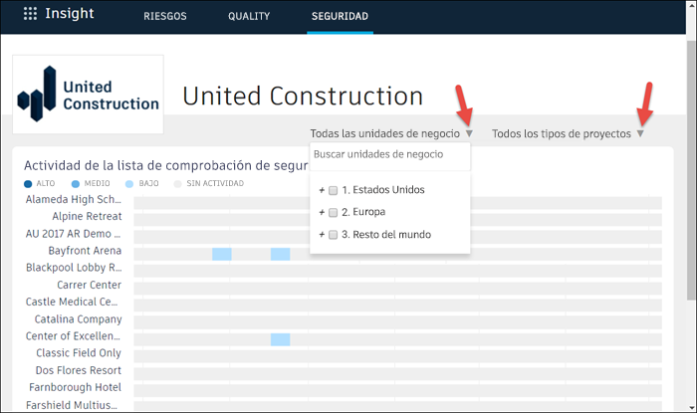Image resolution: width=697 pixels, height=413 pixels.
Task: Click the scrollbar down arrow
Action: coord(692,408)
